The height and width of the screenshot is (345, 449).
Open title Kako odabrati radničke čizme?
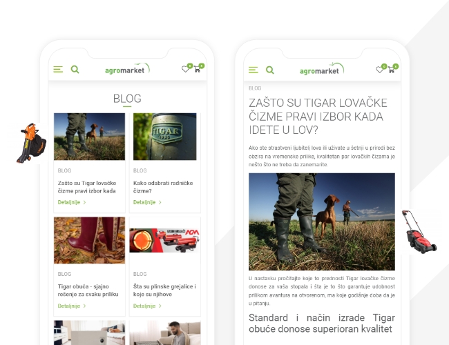(x=163, y=187)
